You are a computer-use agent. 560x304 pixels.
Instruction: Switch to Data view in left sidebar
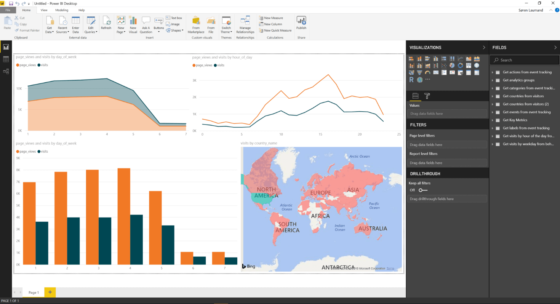(x=6, y=59)
